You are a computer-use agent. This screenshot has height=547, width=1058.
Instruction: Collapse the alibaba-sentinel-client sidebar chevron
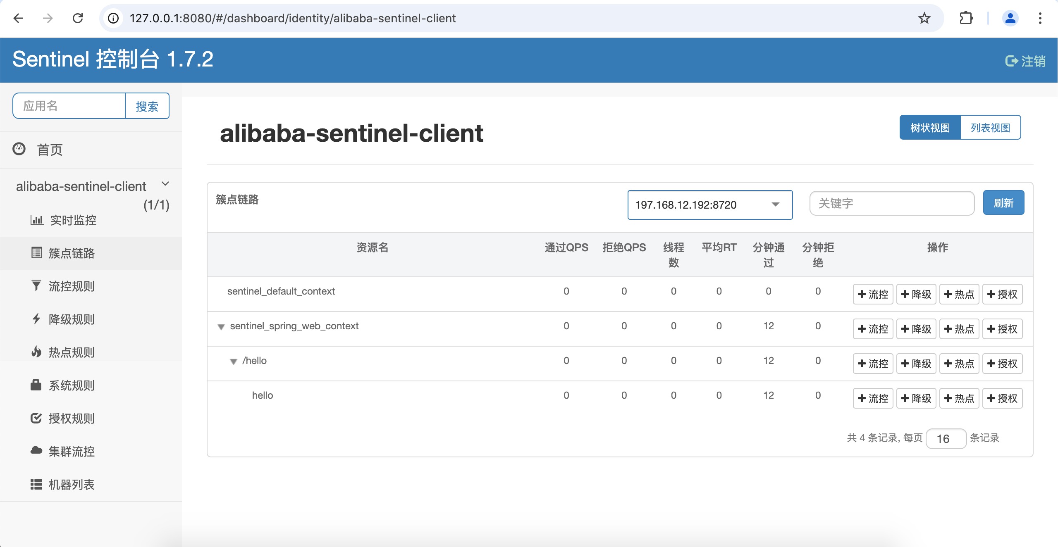pos(165,184)
